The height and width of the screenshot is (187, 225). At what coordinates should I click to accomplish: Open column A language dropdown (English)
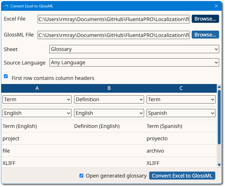pyautogui.click(x=37, y=113)
